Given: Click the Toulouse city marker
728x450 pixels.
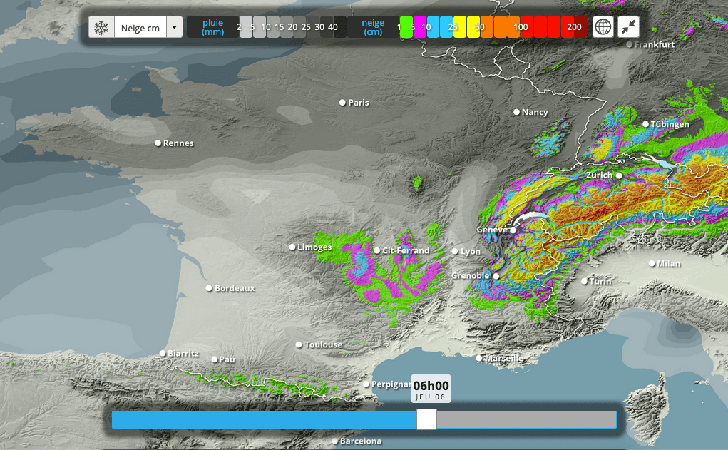Looking at the screenshot, I should pyautogui.click(x=299, y=344).
